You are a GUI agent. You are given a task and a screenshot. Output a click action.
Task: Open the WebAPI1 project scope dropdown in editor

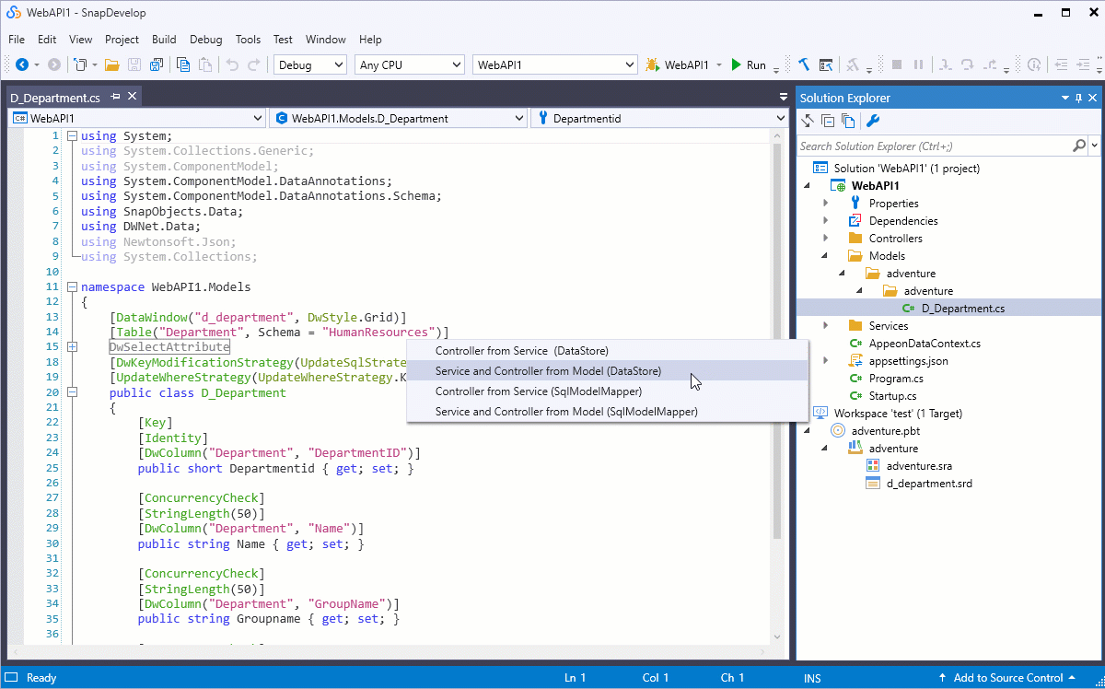[258, 118]
